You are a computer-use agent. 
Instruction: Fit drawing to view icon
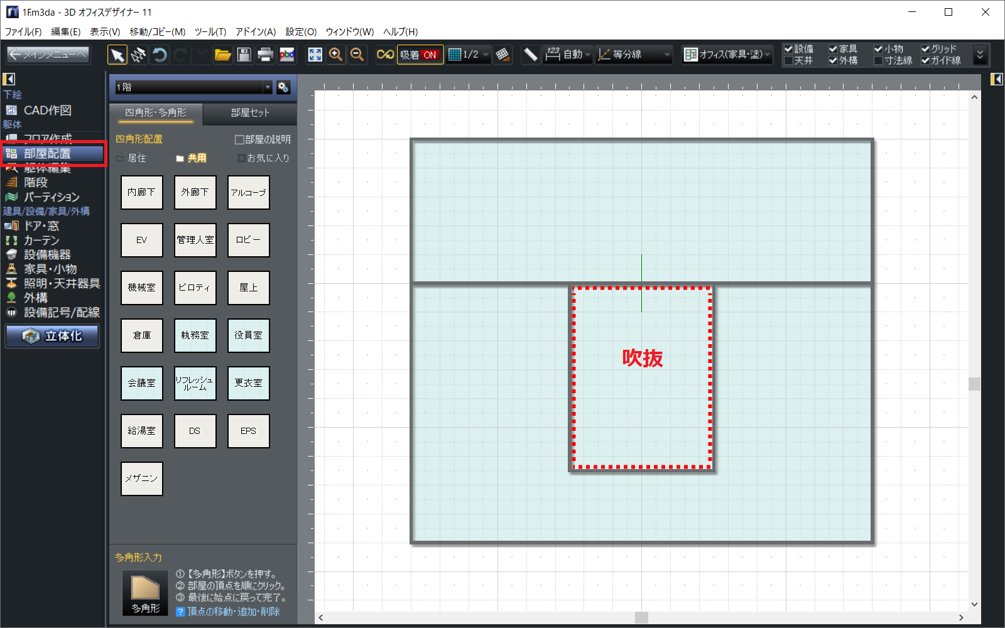(315, 55)
